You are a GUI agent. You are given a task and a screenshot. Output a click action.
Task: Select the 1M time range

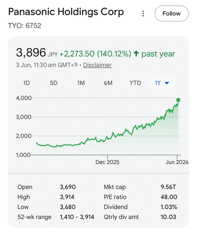click(81, 83)
